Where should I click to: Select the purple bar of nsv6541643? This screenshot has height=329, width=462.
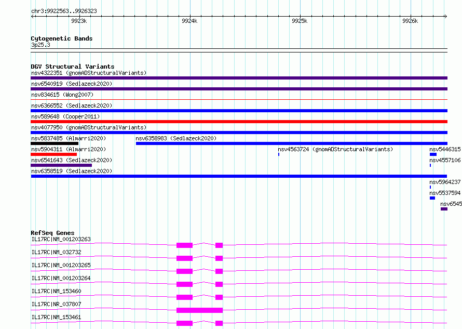61,165
